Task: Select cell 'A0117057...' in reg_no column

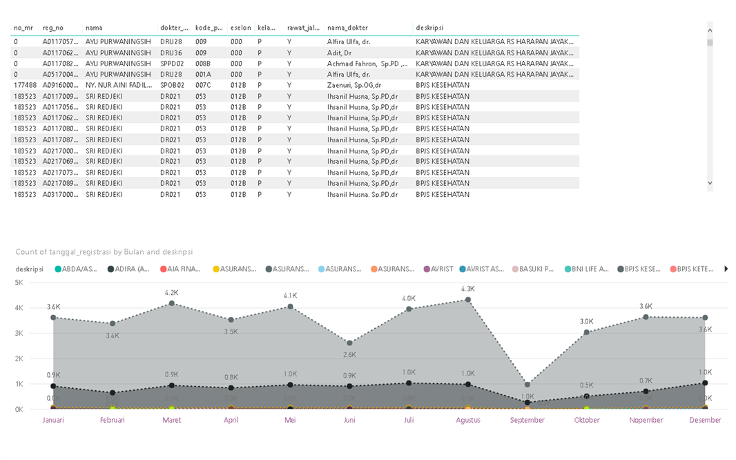Action: (61, 41)
